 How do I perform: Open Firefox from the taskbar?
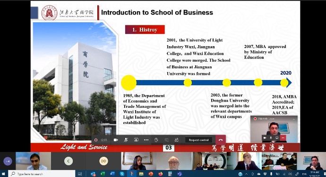[161, 174]
